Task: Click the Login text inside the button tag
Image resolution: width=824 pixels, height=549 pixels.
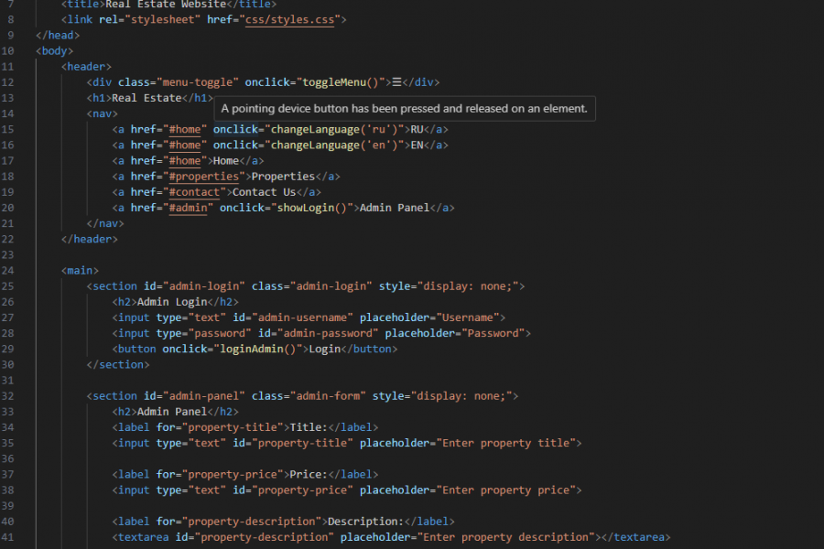Action: 325,349
